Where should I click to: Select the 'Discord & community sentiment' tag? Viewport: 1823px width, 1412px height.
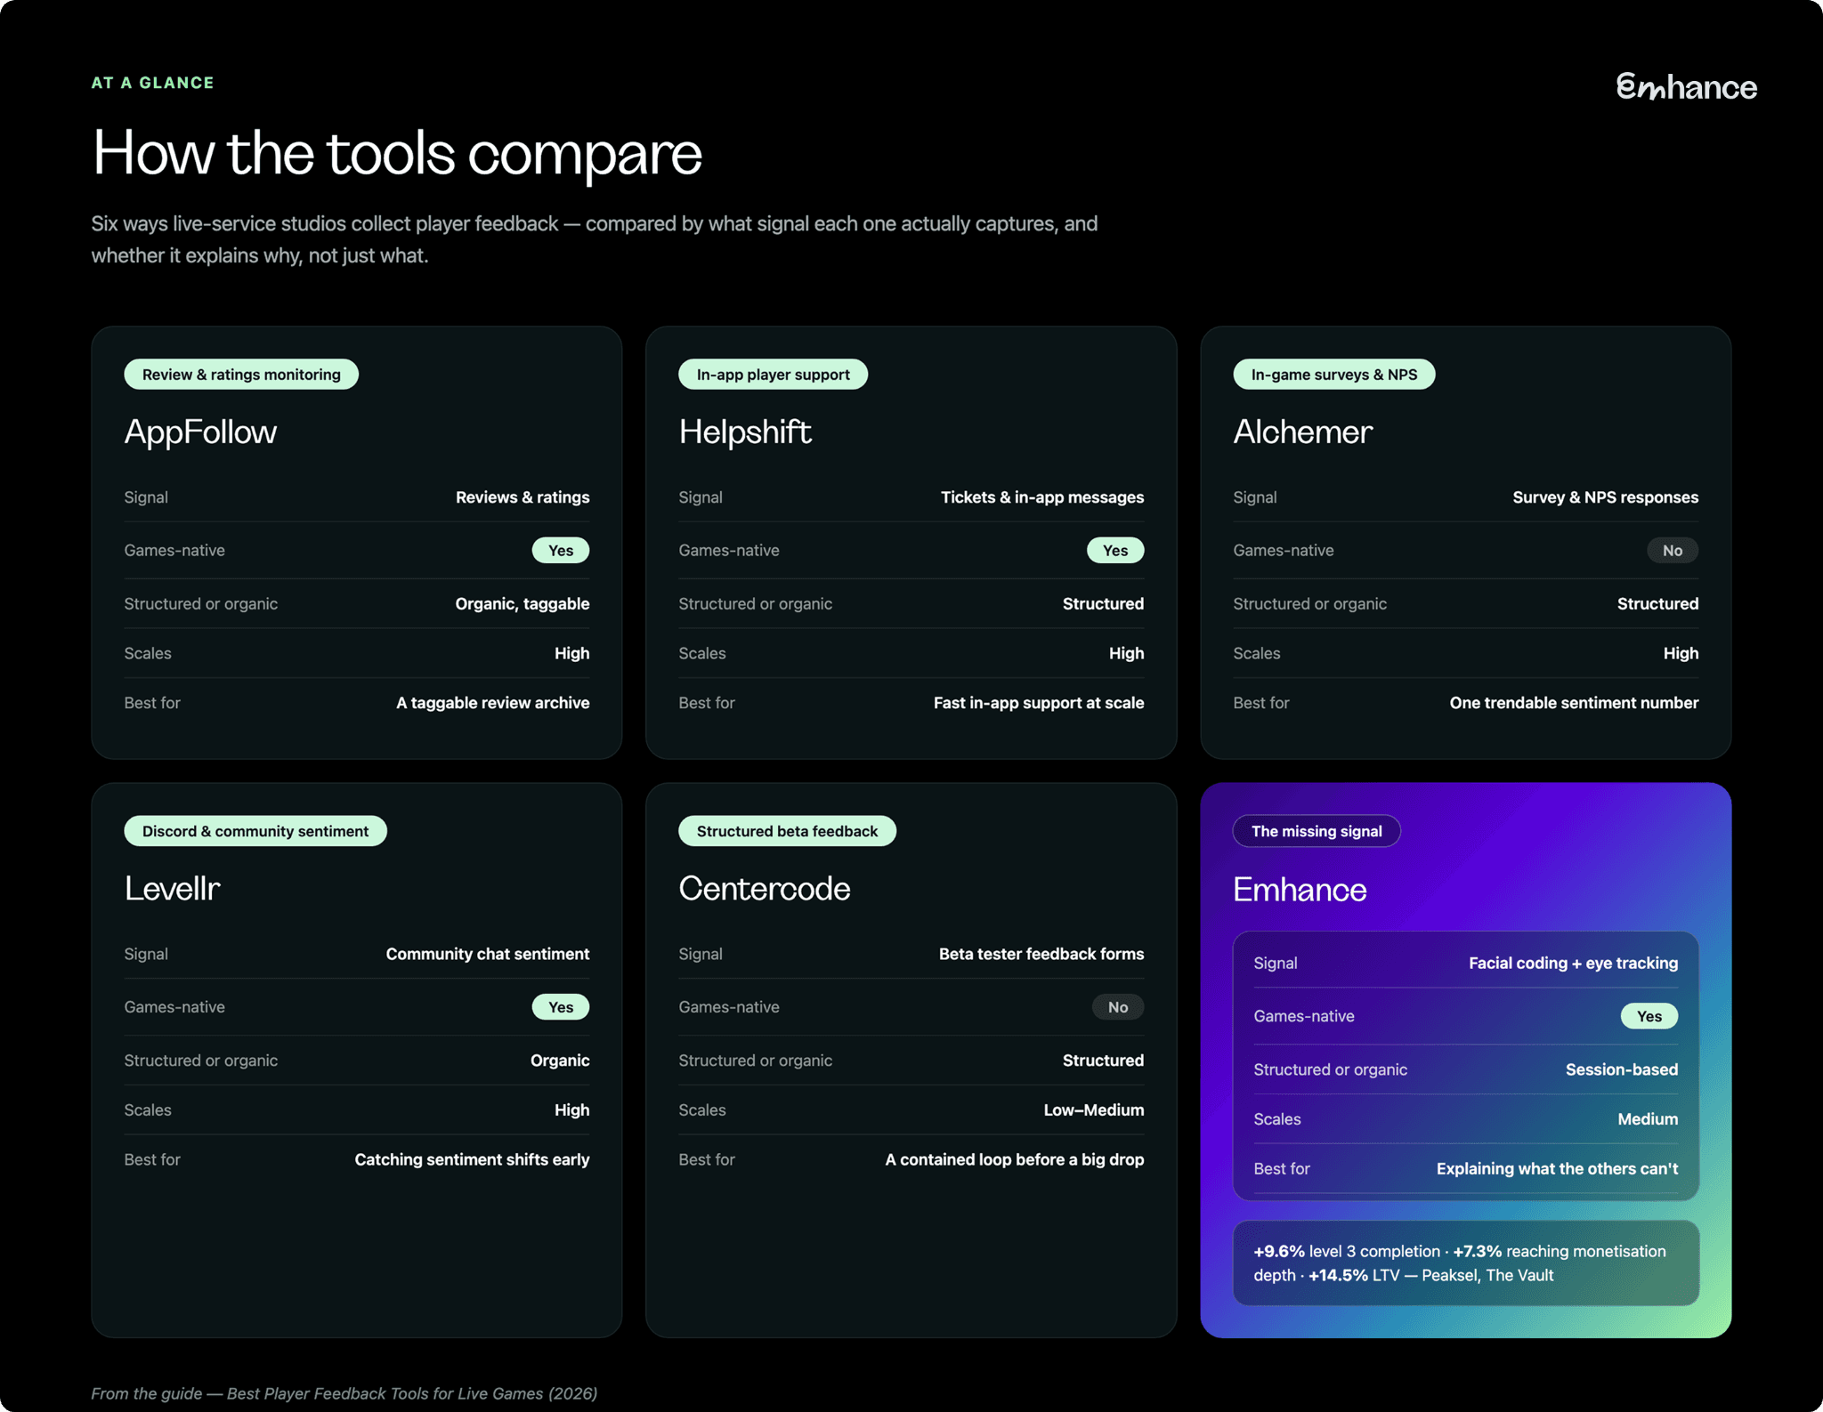(255, 831)
